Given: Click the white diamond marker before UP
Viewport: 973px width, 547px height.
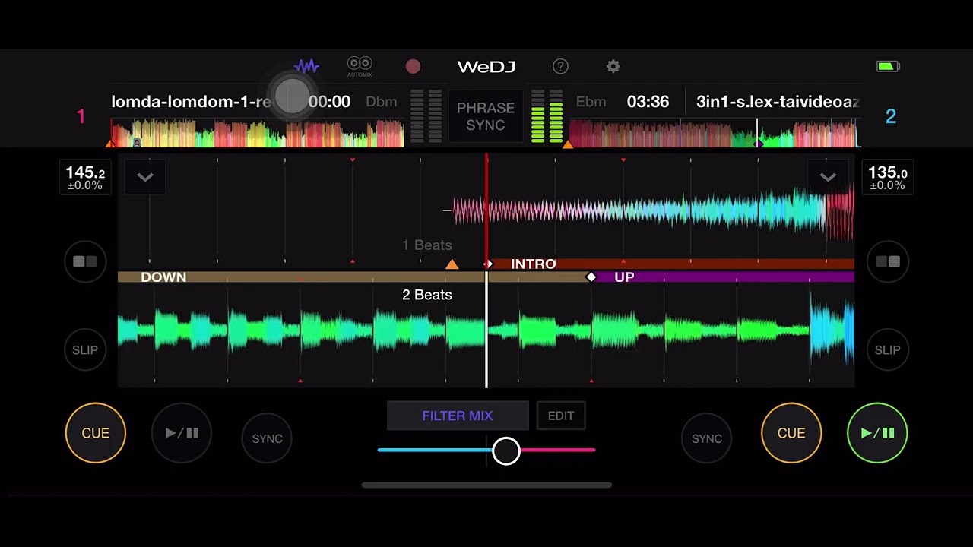Looking at the screenshot, I should (x=591, y=277).
